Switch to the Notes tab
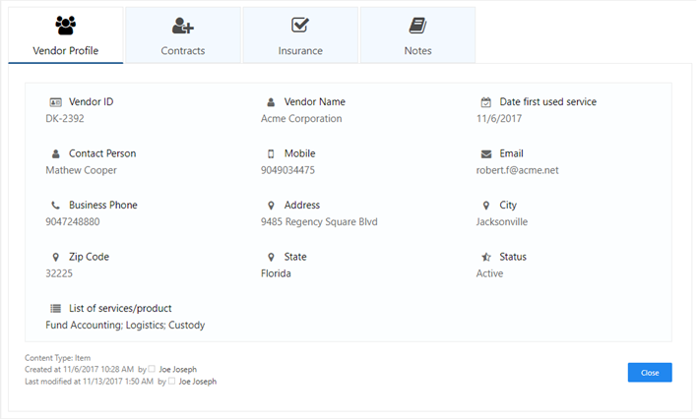This screenshot has width=699, height=419. pyautogui.click(x=417, y=35)
